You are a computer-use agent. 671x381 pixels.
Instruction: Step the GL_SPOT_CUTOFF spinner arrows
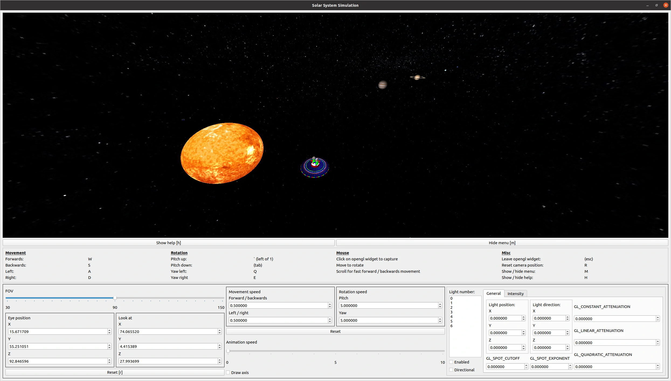(526, 366)
